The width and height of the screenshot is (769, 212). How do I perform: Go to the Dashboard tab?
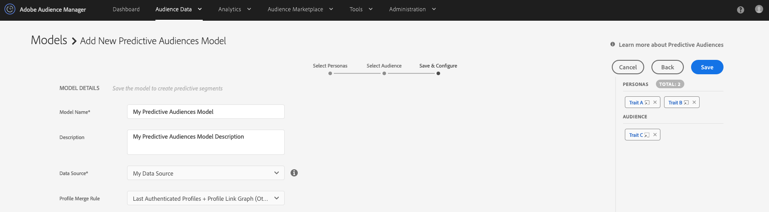[x=126, y=9]
